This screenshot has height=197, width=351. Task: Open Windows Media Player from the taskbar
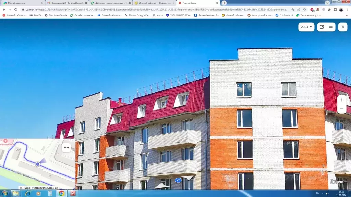(x=39, y=193)
